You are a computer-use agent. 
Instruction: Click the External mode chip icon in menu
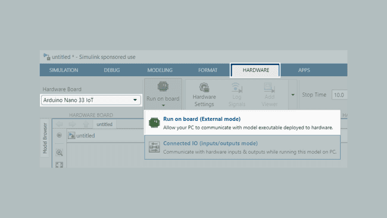(x=154, y=123)
